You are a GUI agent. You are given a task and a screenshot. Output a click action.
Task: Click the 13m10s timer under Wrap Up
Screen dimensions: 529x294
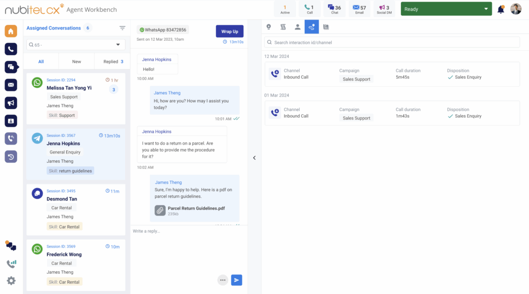[x=233, y=42]
